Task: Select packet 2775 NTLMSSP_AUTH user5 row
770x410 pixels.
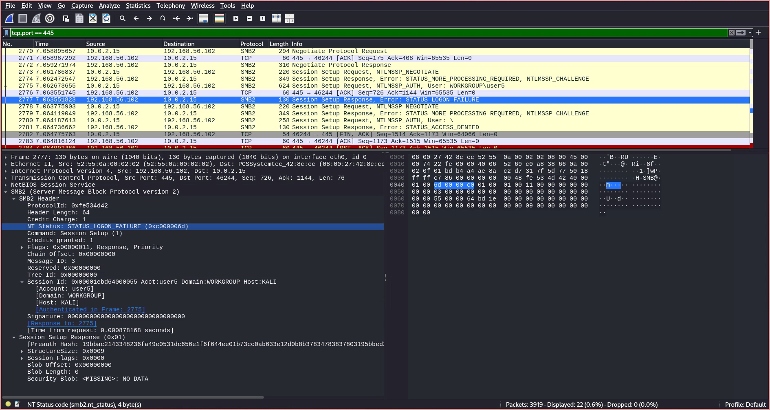Action: click(x=376, y=86)
